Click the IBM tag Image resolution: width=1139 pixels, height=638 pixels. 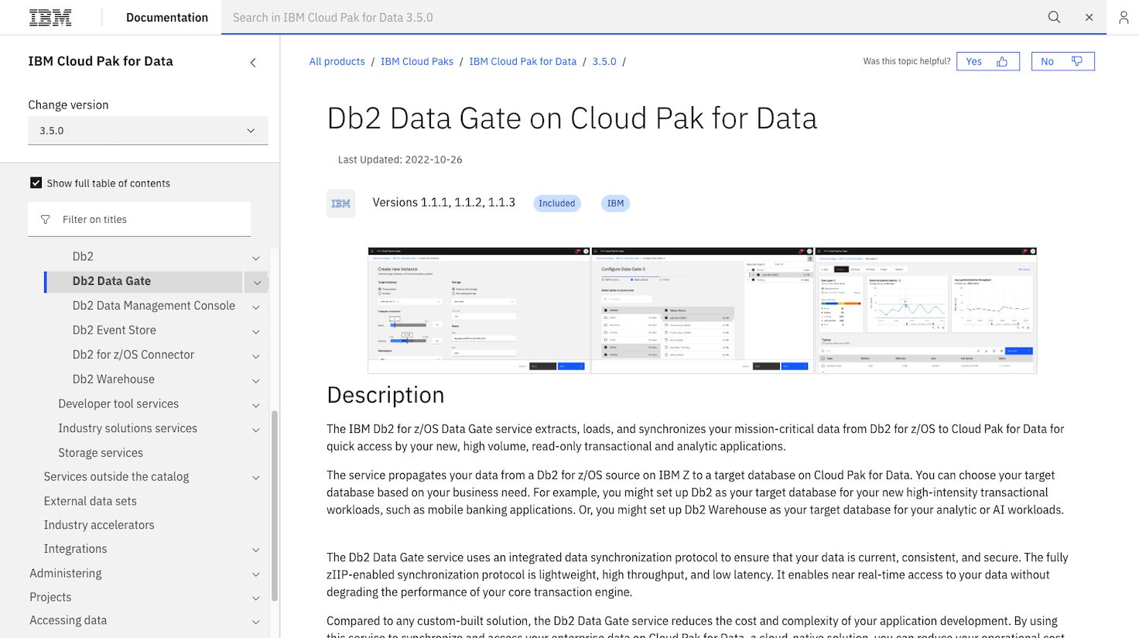tap(615, 204)
